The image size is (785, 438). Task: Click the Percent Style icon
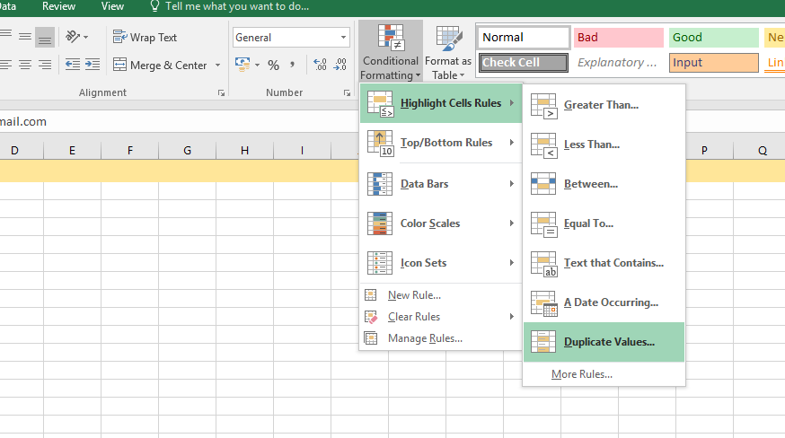(x=274, y=66)
